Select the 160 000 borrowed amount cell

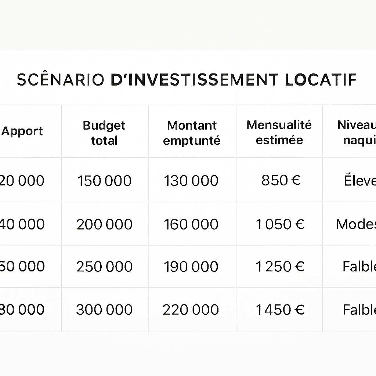pyautogui.click(x=191, y=224)
